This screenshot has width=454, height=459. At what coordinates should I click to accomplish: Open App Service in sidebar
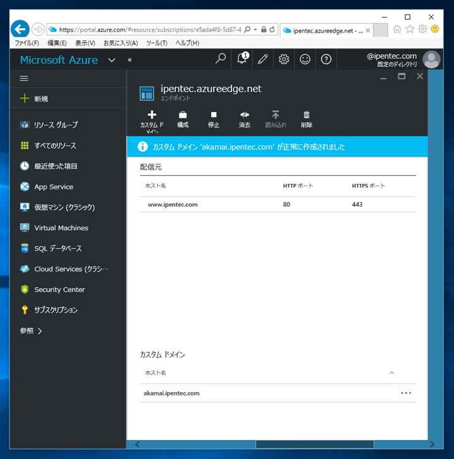68,186
